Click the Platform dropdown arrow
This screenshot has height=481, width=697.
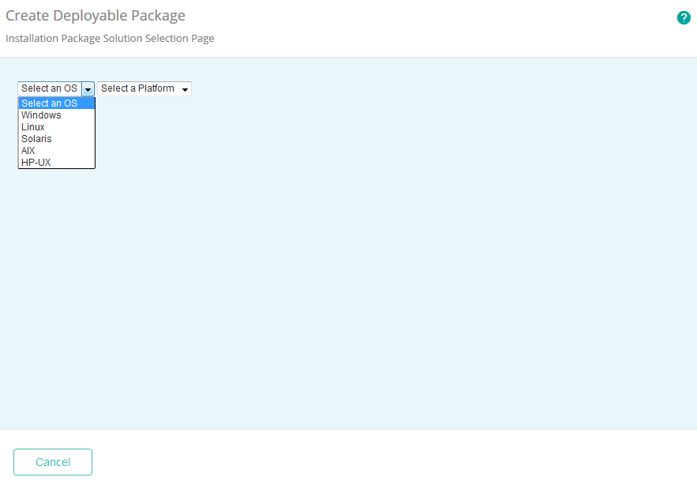coord(185,89)
